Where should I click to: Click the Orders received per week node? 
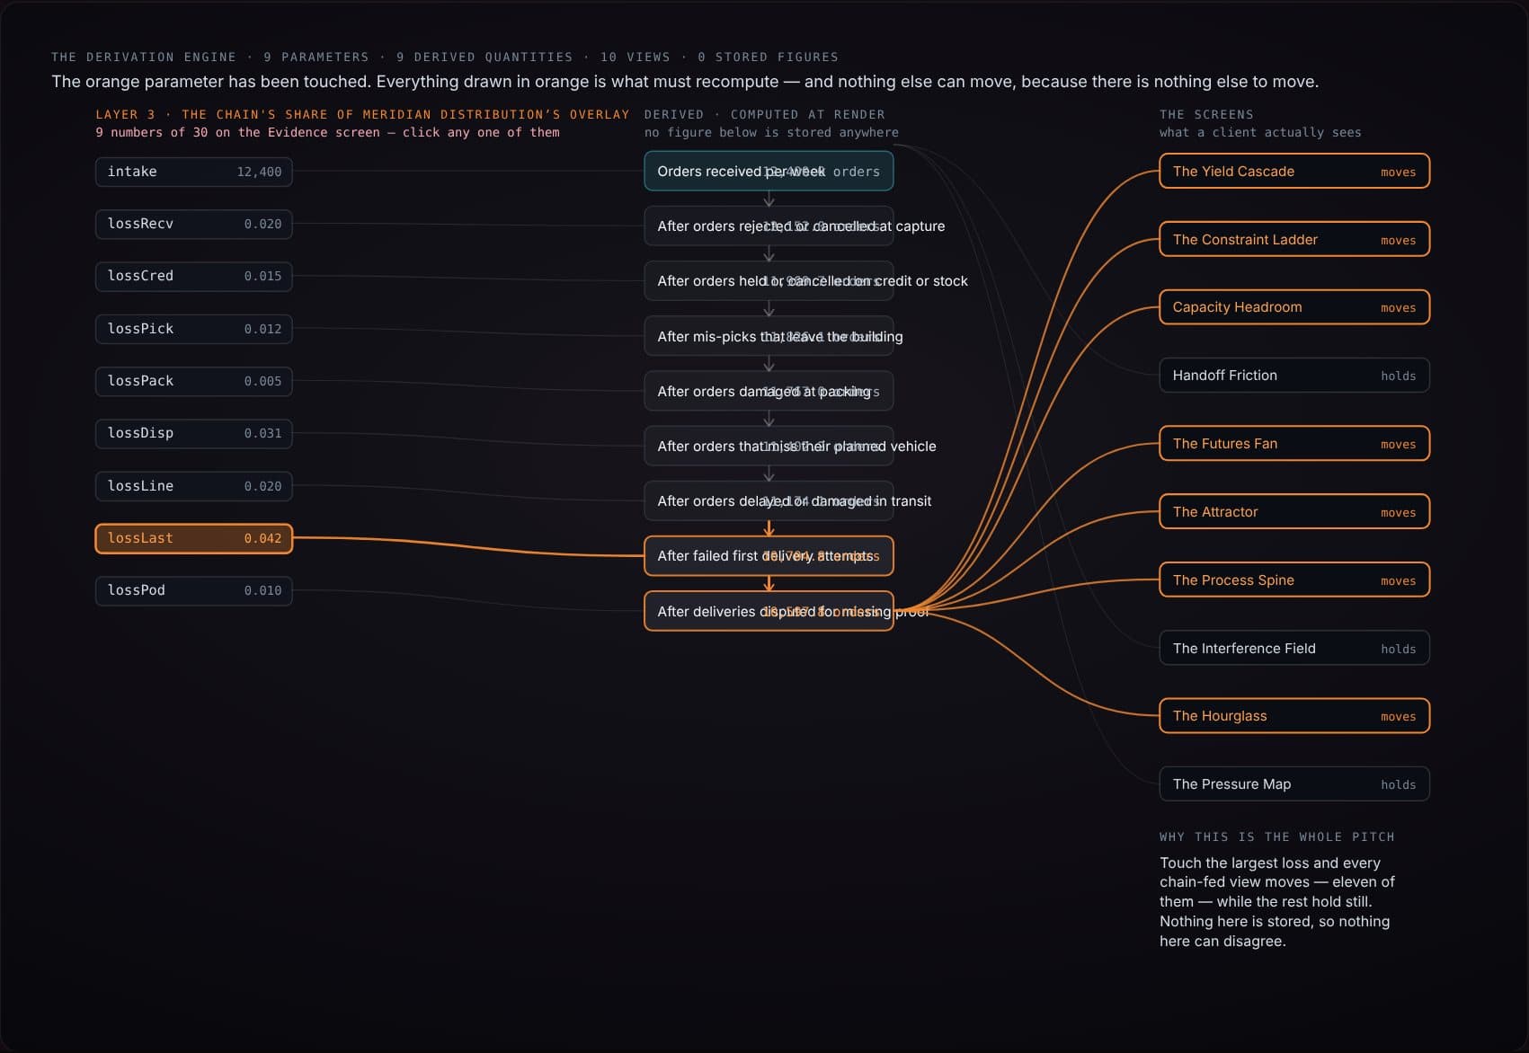pos(769,171)
